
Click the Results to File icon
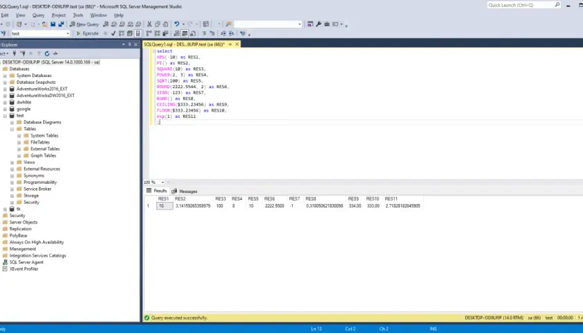(193, 33)
